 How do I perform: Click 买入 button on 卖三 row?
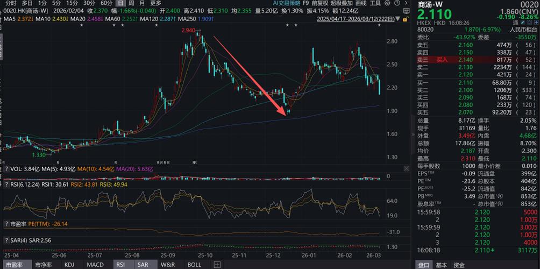442,60
